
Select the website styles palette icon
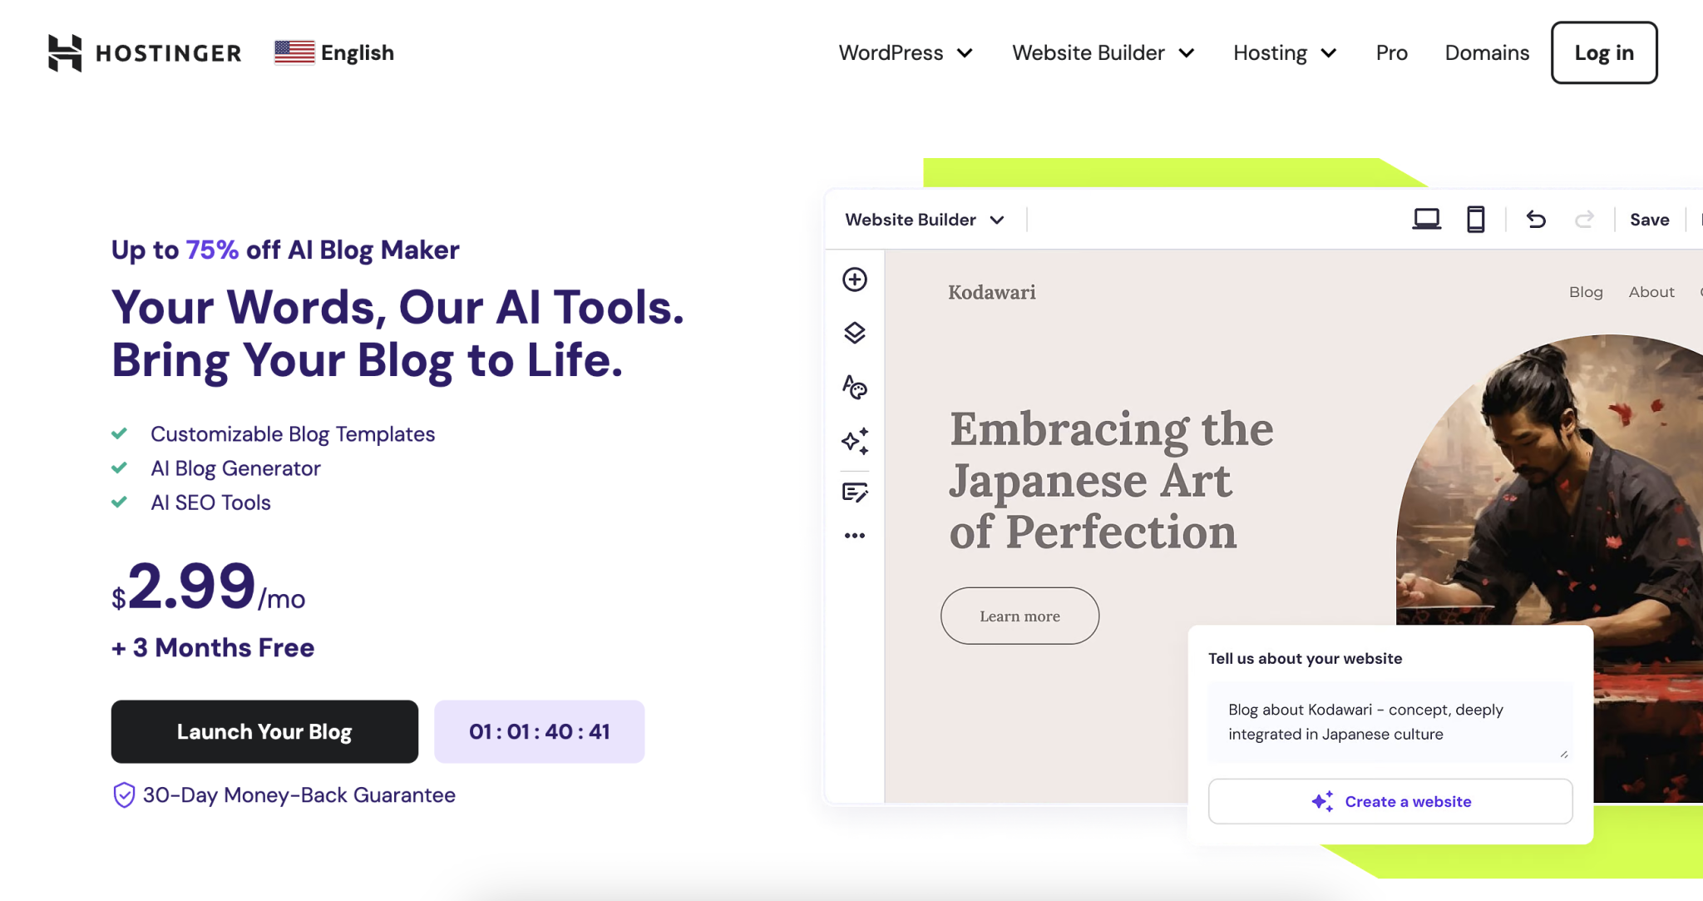coord(854,388)
